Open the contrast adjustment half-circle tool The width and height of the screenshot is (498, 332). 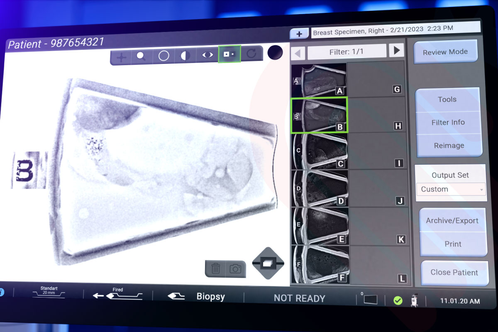click(x=186, y=55)
